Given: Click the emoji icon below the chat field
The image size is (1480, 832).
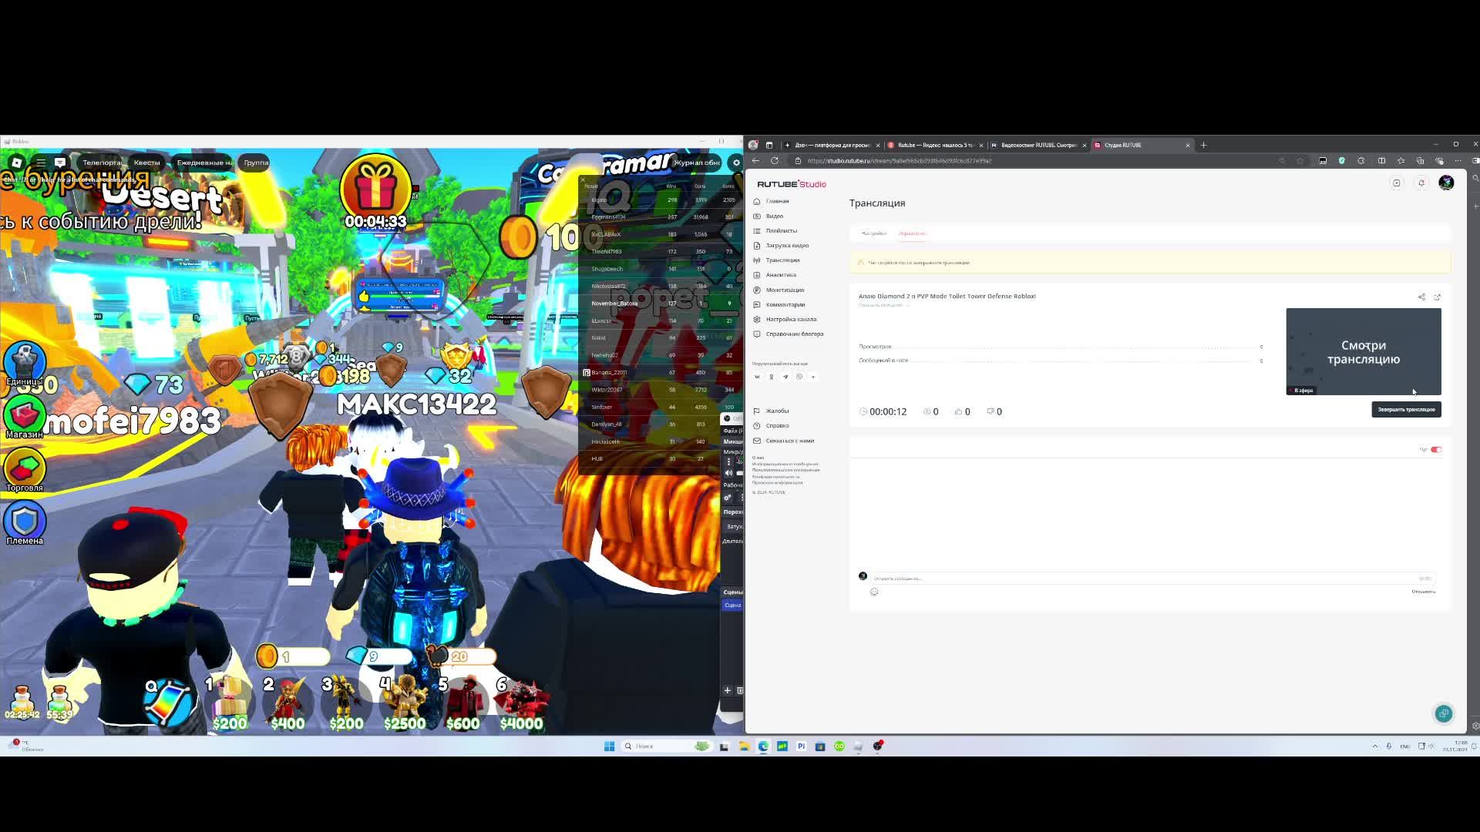Looking at the screenshot, I should tap(874, 592).
